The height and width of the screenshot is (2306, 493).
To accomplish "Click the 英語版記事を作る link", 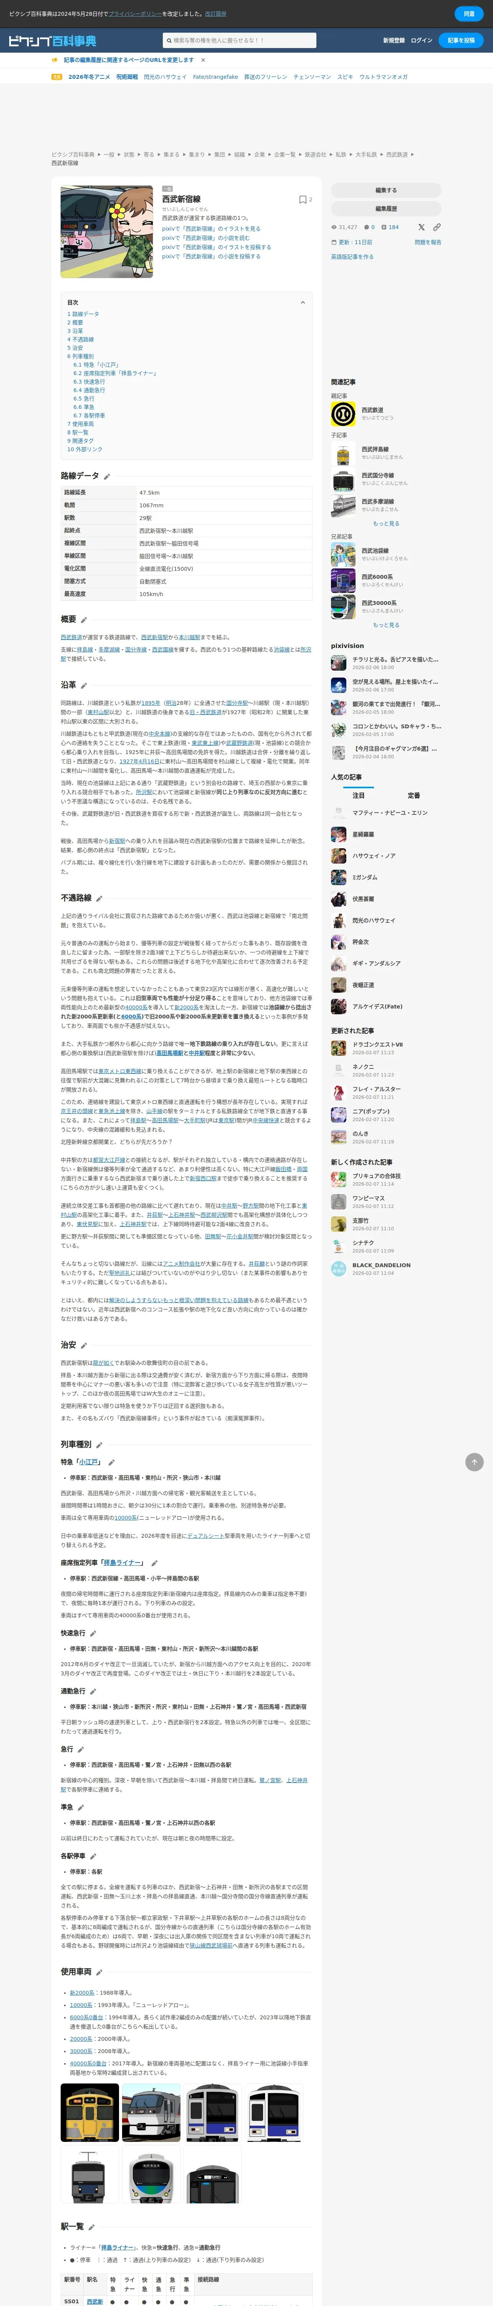I will [x=352, y=257].
